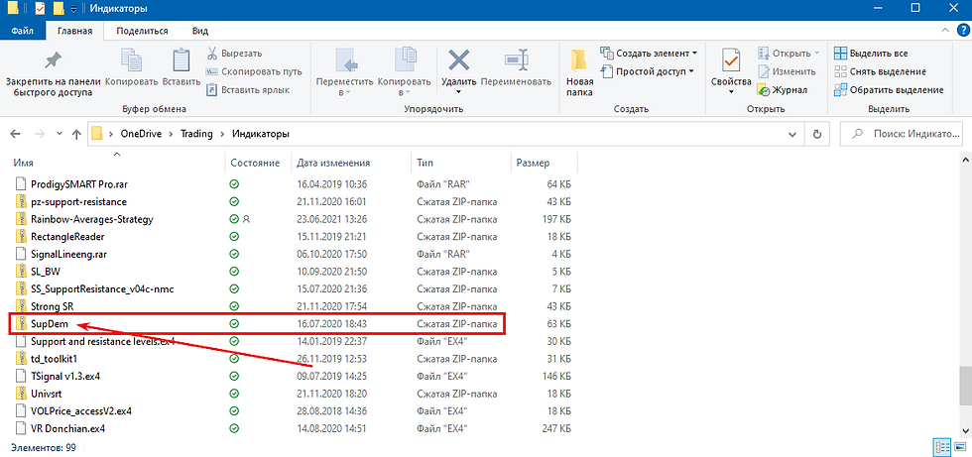Expand the Открыть dropdown in ribbon
Screen dimensions: 972x457
click(789, 54)
